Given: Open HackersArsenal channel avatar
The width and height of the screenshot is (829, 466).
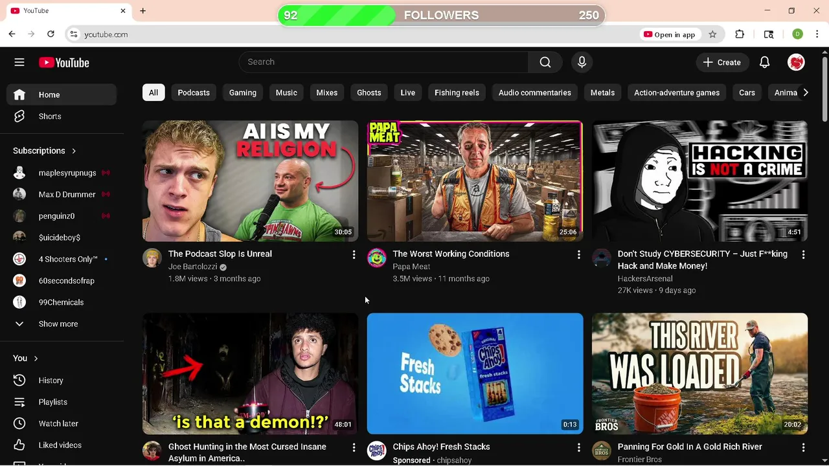Looking at the screenshot, I should [x=602, y=258].
